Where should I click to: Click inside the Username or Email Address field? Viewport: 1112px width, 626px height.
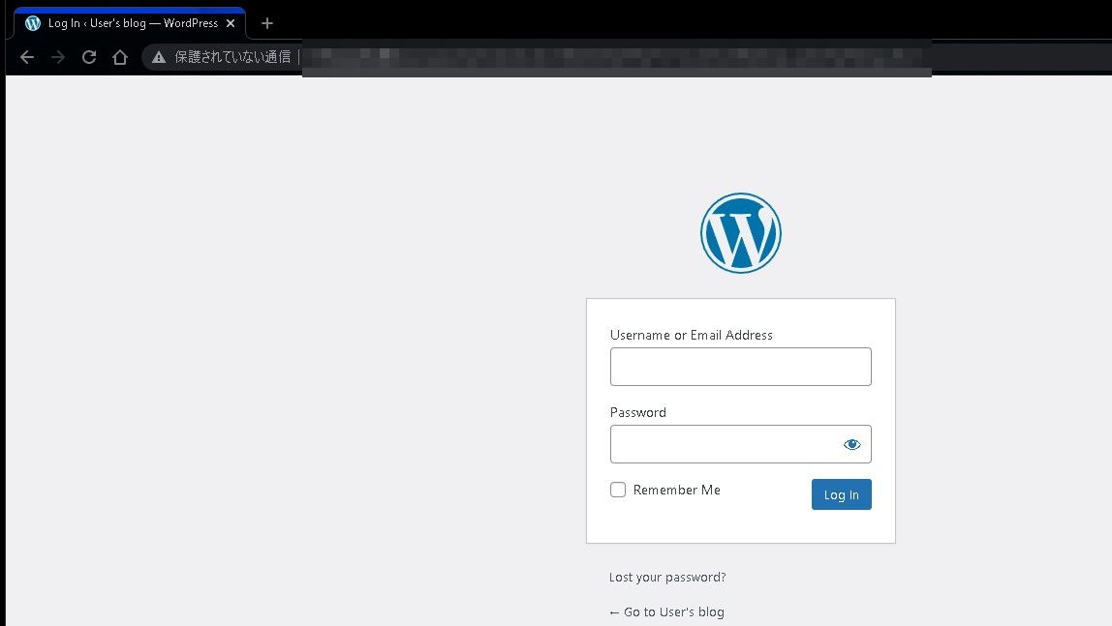[x=740, y=367]
